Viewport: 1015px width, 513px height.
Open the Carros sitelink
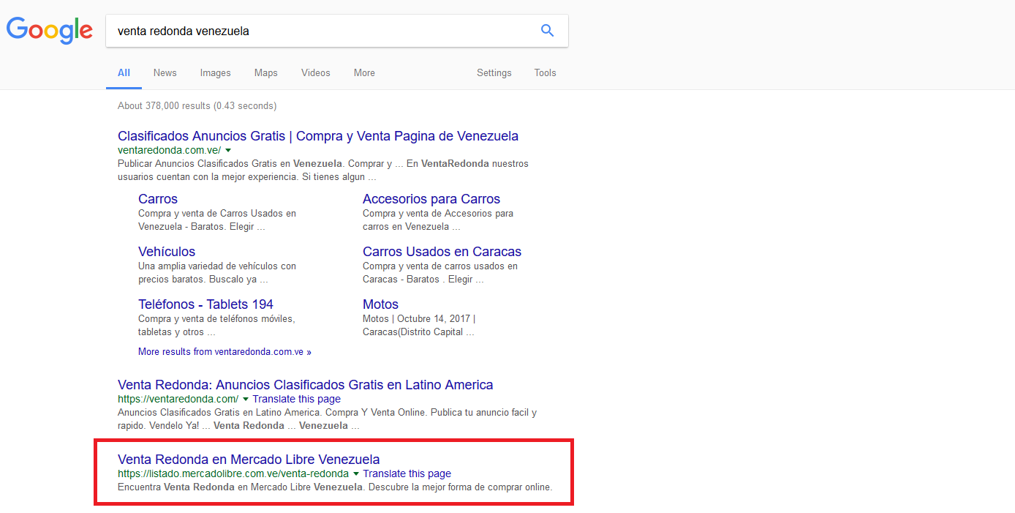(x=158, y=199)
